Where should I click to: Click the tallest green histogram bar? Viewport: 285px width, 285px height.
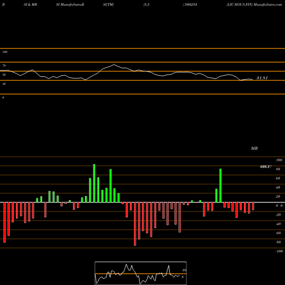(94, 183)
